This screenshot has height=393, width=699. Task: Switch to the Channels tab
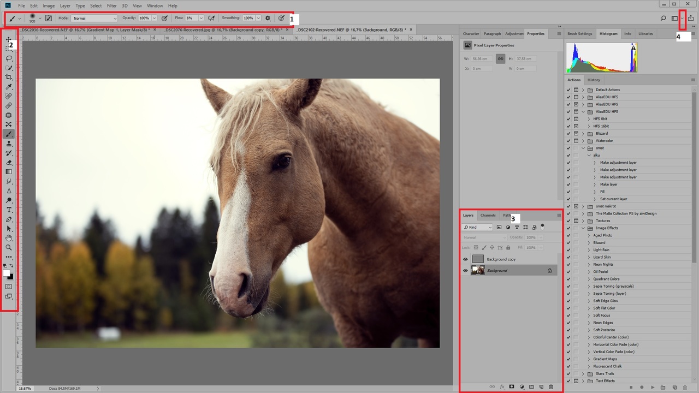coord(488,215)
